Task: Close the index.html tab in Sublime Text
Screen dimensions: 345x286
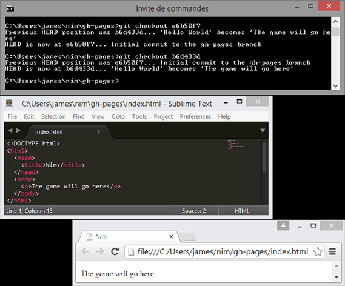Action: [99, 132]
